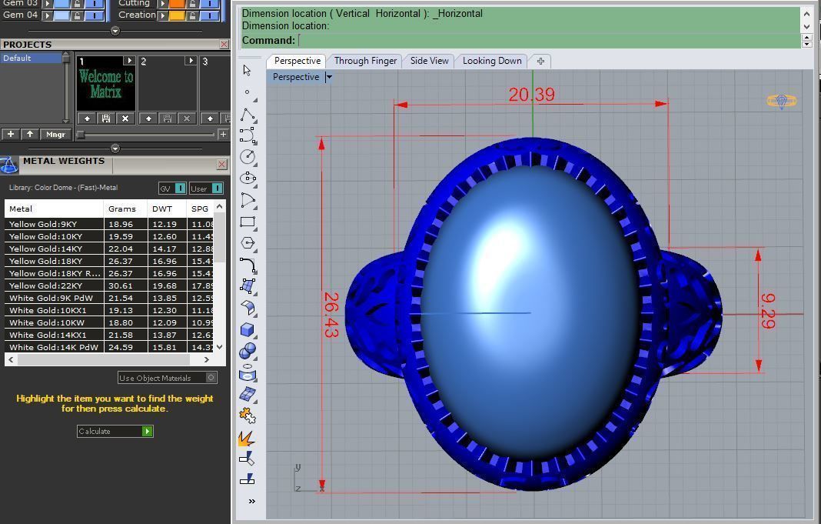
Task: Select the arrow pointer tool
Action: tap(247, 70)
